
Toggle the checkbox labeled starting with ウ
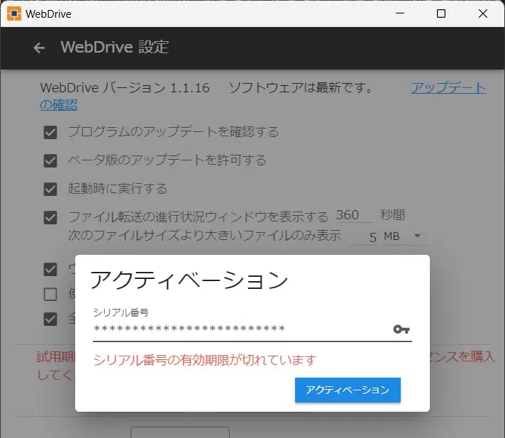50,269
